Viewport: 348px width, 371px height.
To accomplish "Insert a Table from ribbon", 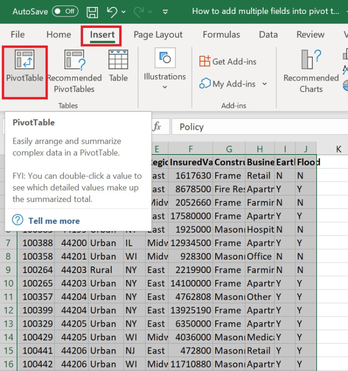I will point(118,60).
